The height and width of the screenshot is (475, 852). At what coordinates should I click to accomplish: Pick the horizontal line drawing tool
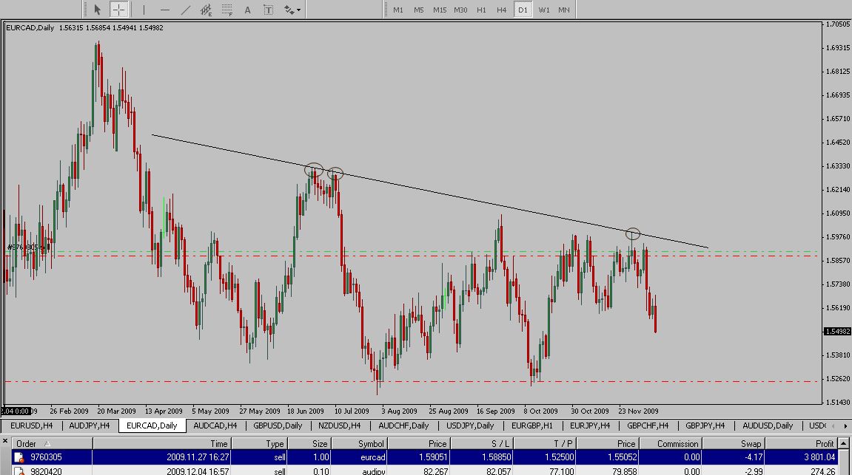tap(164, 10)
